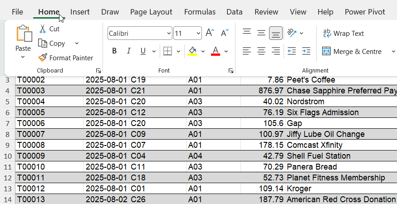Increase font size with large A
The width and height of the screenshot is (397, 204).
click(210, 33)
